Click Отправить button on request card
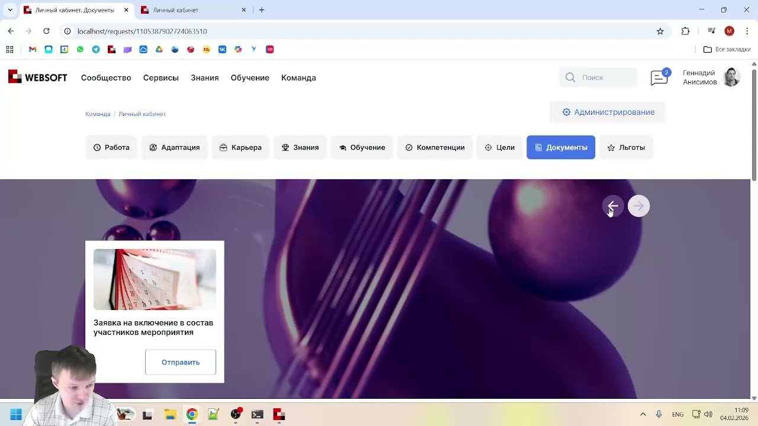Viewport: 758px width, 426px height. pos(181,362)
